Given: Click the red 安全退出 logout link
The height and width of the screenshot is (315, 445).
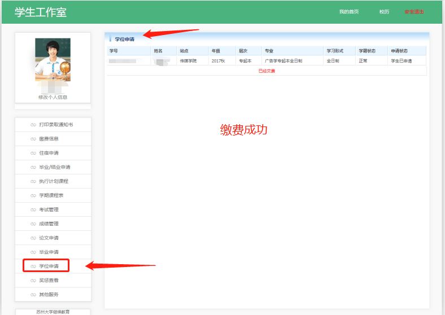Looking at the screenshot, I should point(414,12).
